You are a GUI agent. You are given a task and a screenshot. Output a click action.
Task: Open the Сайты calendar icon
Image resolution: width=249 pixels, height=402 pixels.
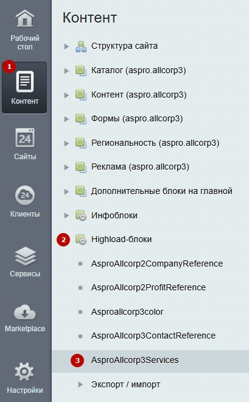click(x=25, y=138)
